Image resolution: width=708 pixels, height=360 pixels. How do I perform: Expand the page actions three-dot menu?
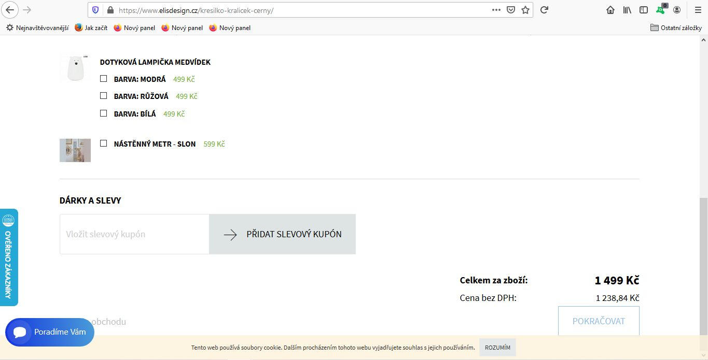click(x=496, y=10)
